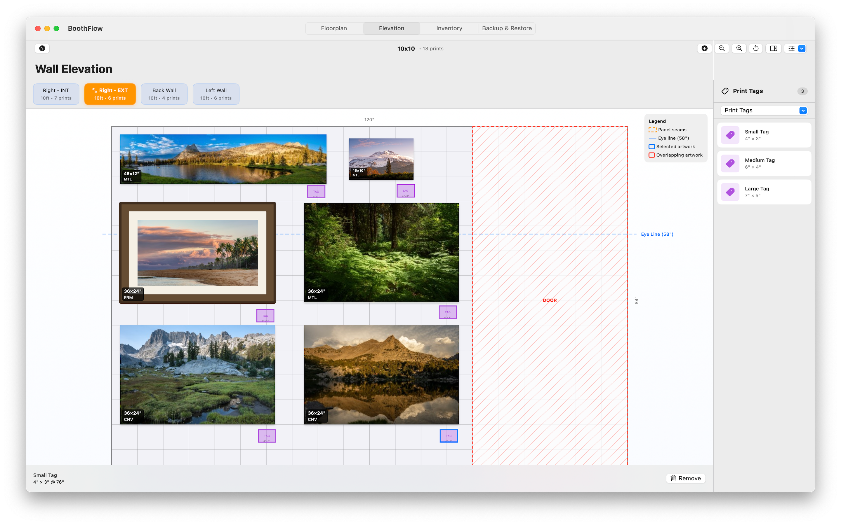Select the 36×24" MTL forest fern print

point(381,252)
